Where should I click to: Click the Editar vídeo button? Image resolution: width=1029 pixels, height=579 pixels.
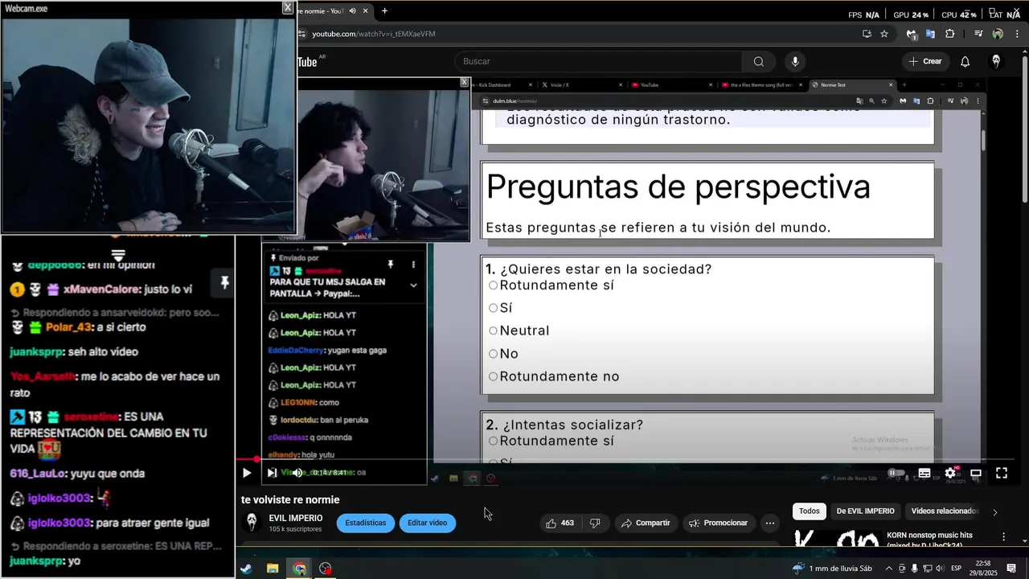(427, 523)
